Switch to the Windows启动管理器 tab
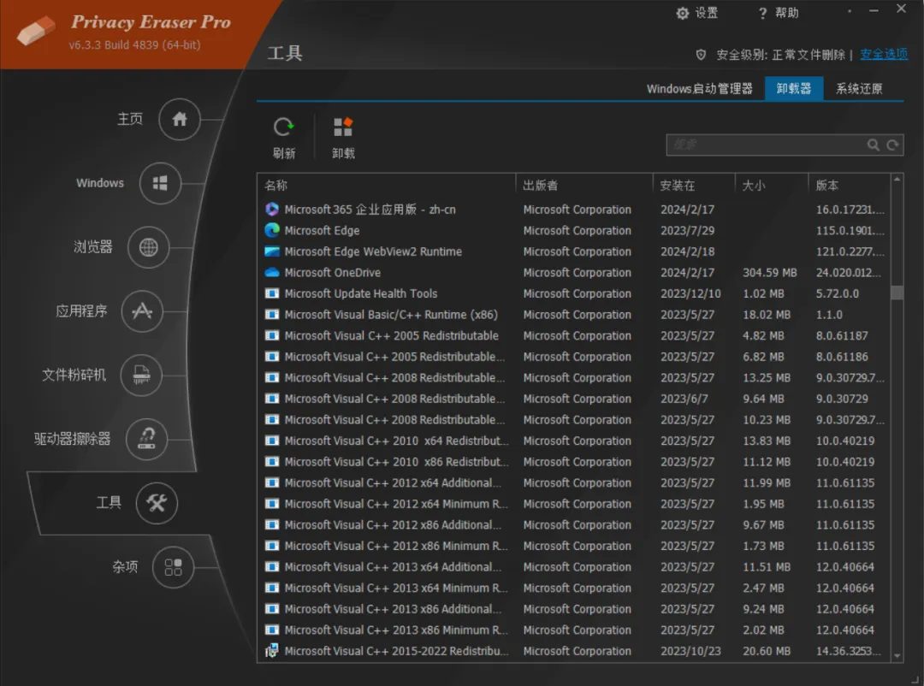The width and height of the screenshot is (924, 686). click(699, 89)
